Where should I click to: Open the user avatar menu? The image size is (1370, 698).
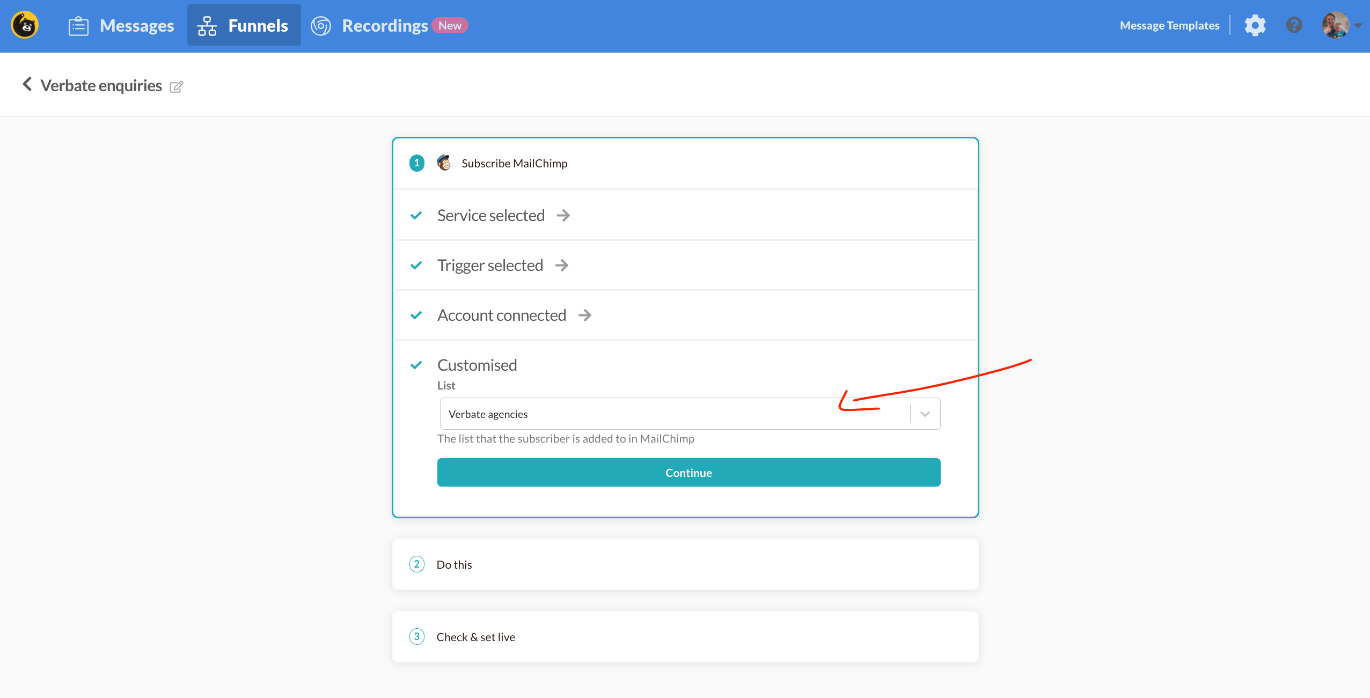click(x=1335, y=25)
